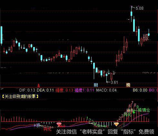Click the K顶 signal label
Viewport: 158px width, 136px height.
(x=37, y=125)
